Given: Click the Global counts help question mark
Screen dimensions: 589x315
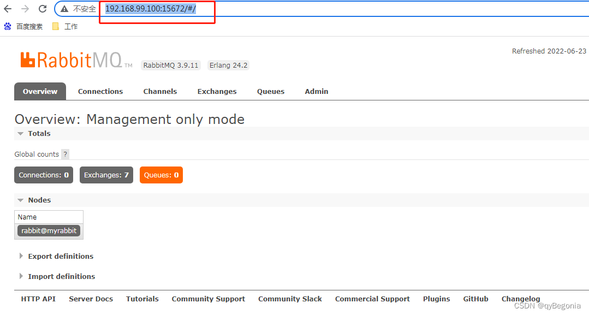Looking at the screenshot, I should coord(65,154).
